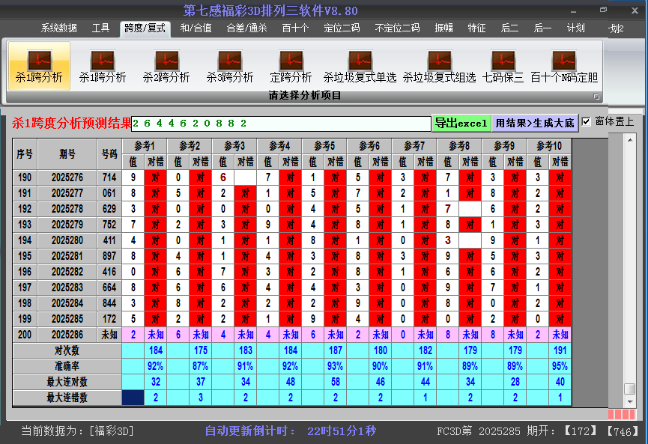Click the 参考1 column header

pos(145,145)
